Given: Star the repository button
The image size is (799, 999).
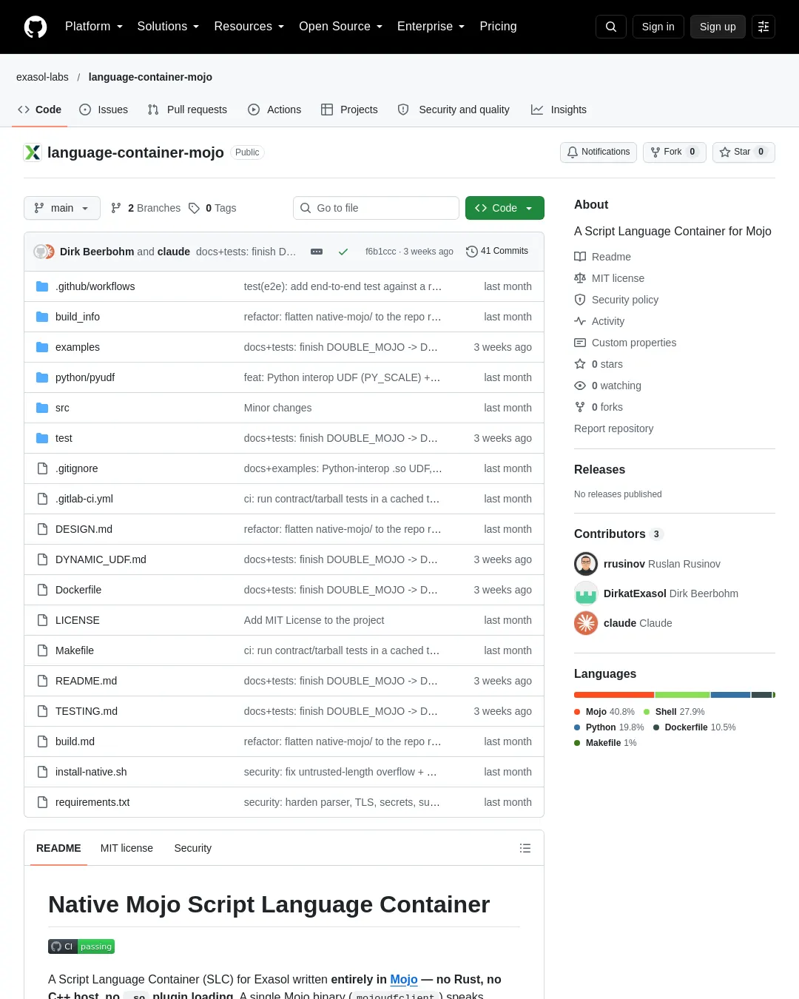Looking at the screenshot, I should 744,152.
